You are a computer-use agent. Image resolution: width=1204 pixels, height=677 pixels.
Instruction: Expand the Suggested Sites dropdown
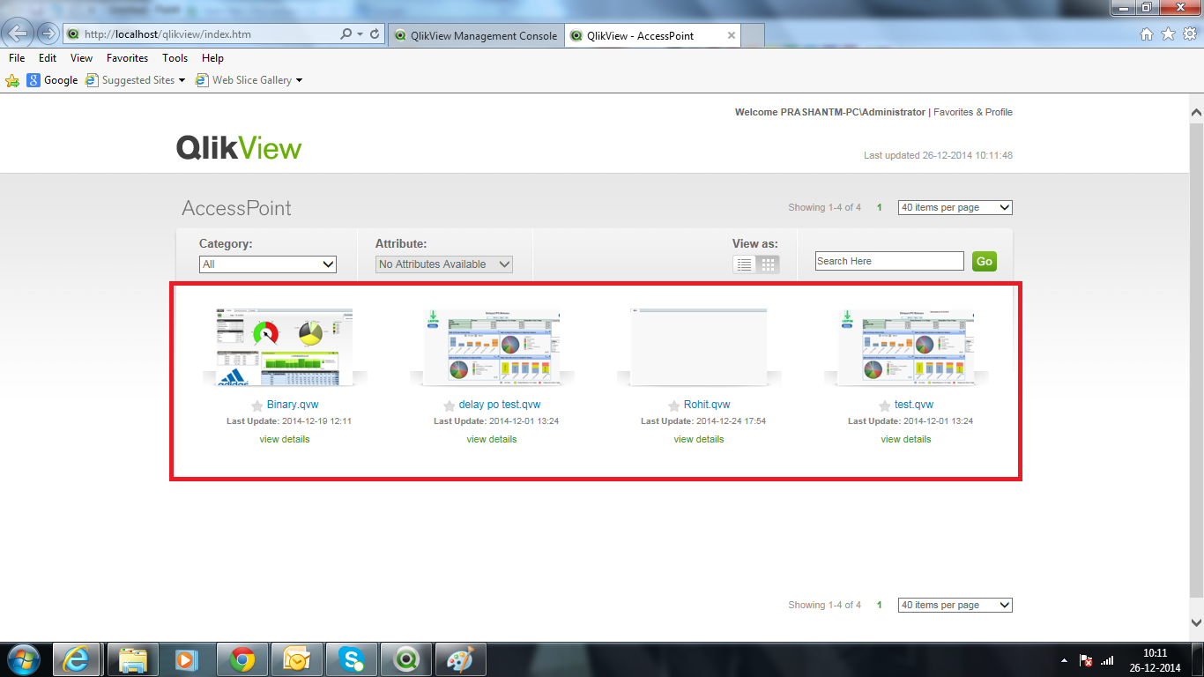point(182,80)
